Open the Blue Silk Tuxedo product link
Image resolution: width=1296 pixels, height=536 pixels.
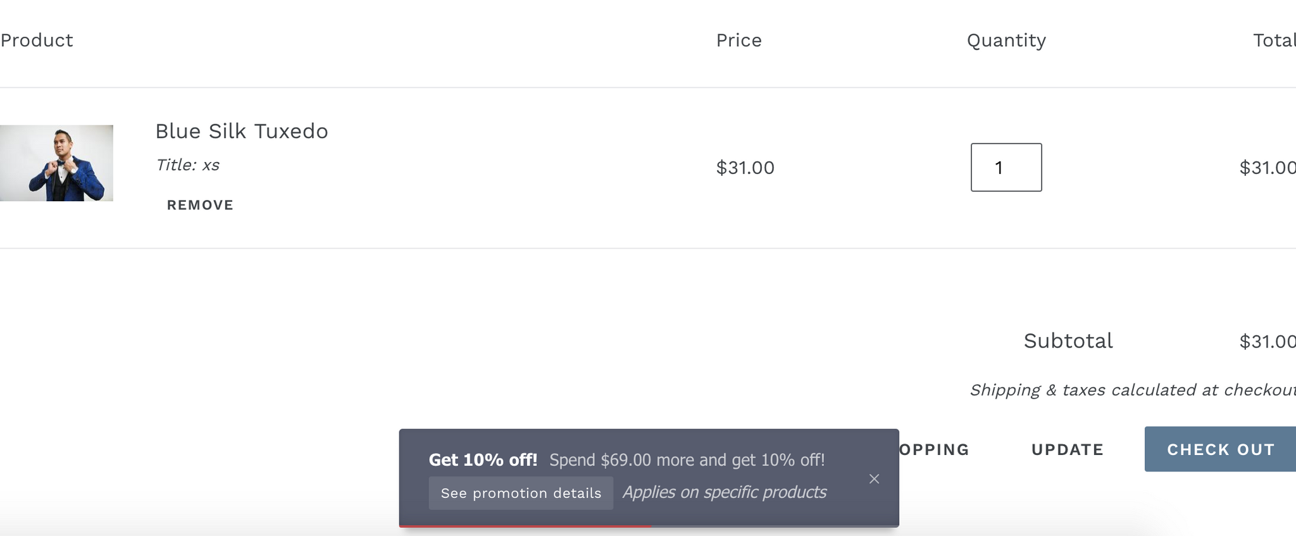(242, 131)
